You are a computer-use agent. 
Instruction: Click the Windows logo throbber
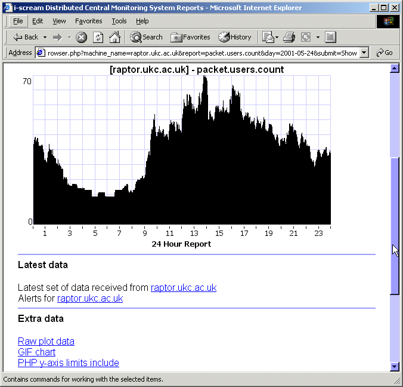[x=388, y=21]
